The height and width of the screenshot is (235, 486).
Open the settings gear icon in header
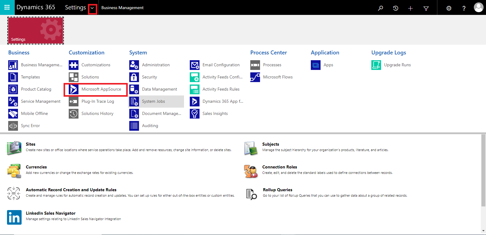pos(449,8)
